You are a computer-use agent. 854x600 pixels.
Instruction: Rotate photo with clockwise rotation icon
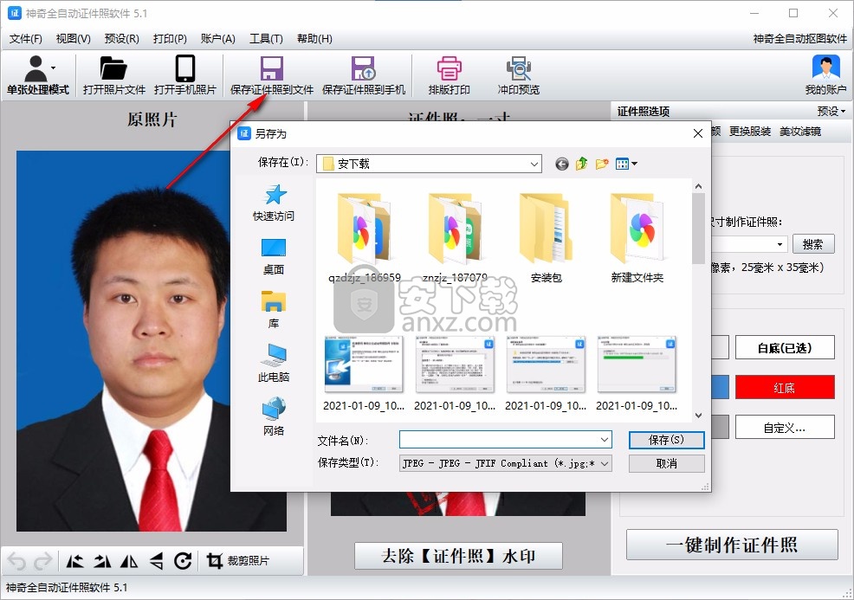(183, 561)
